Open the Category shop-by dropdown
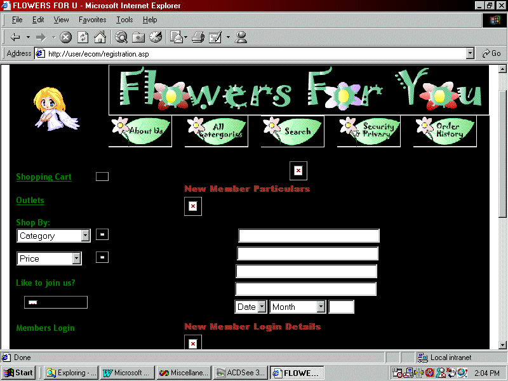 point(86,236)
